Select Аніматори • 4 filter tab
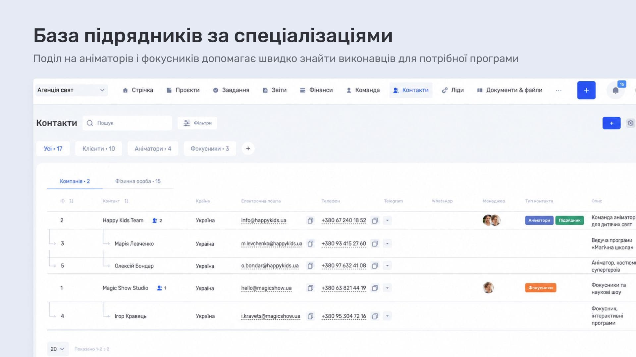The width and height of the screenshot is (636, 357). click(x=153, y=149)
